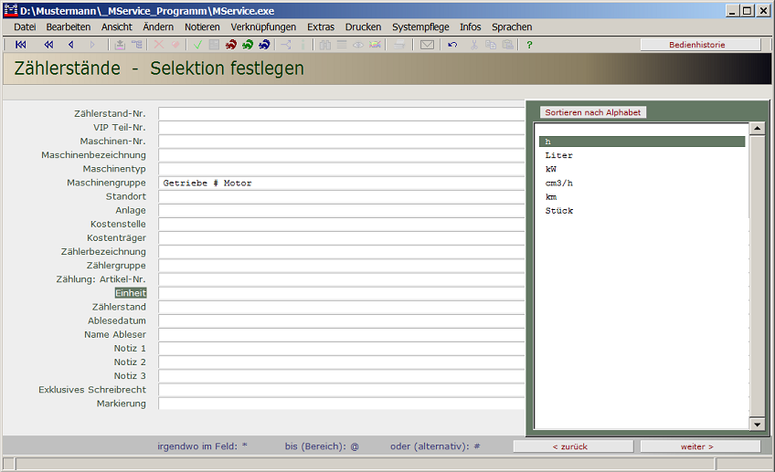Open the Verknüpfungen menu
This screenshot has width=775, height=472.
pyautogui.click(x=263, y=27)
